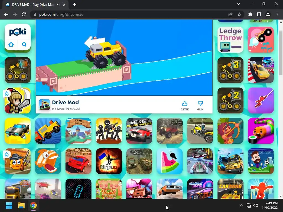Open the pixel knight with sword game
283x212 pixels.
click(18, 100)
